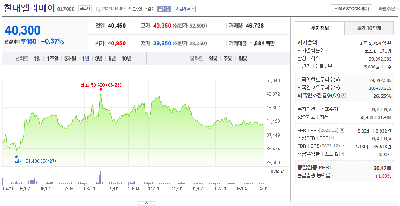
Task: Select the 1년 line chart period
Action: click(86, 59)
